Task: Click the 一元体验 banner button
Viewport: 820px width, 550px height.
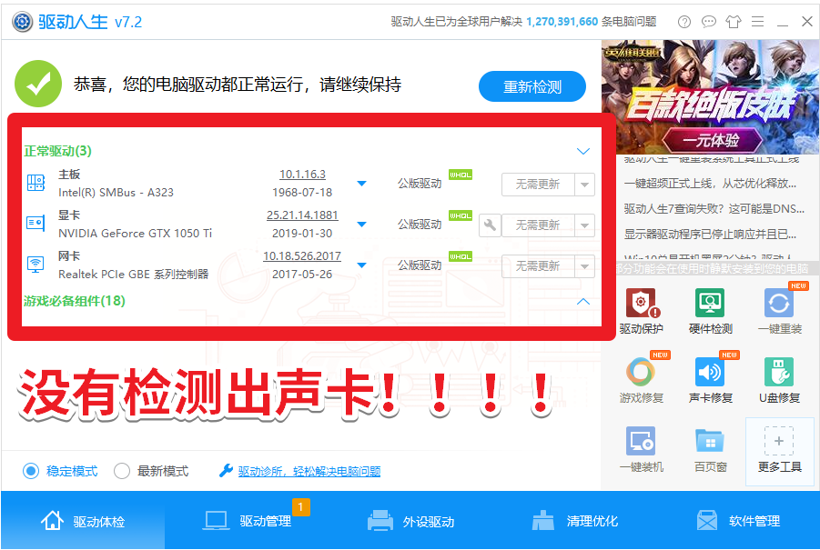Action: tap(711, 140)
